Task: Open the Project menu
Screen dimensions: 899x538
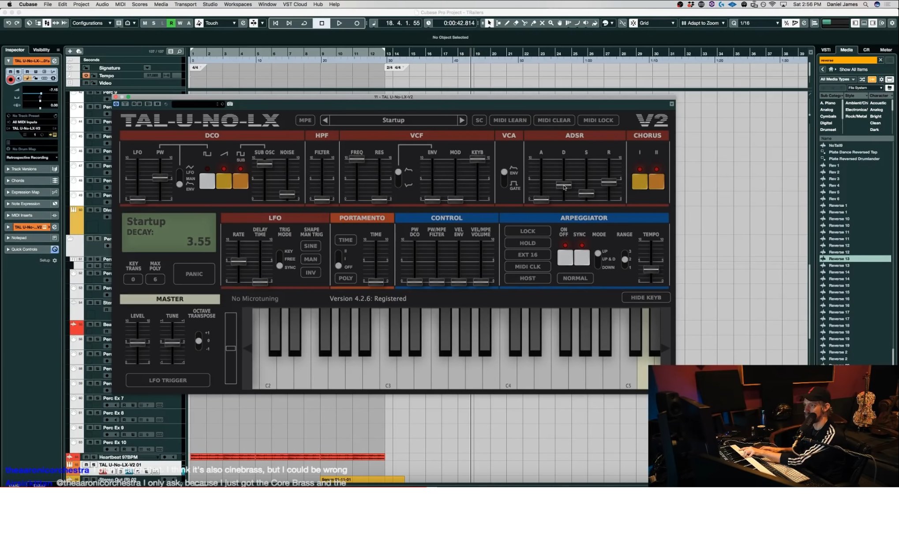Action: pos(81,4)
